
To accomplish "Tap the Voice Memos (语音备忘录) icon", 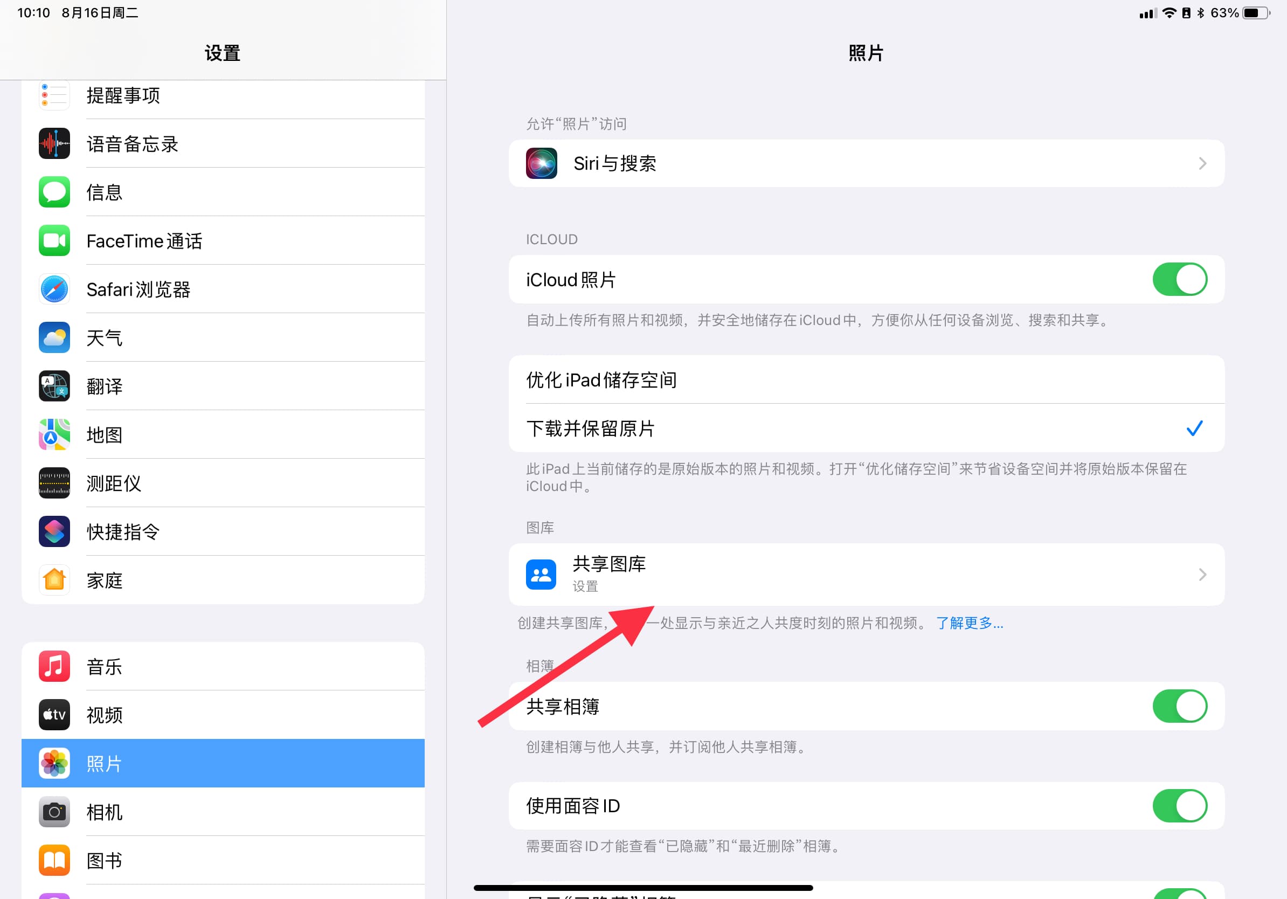I will [x=54, y=143].
